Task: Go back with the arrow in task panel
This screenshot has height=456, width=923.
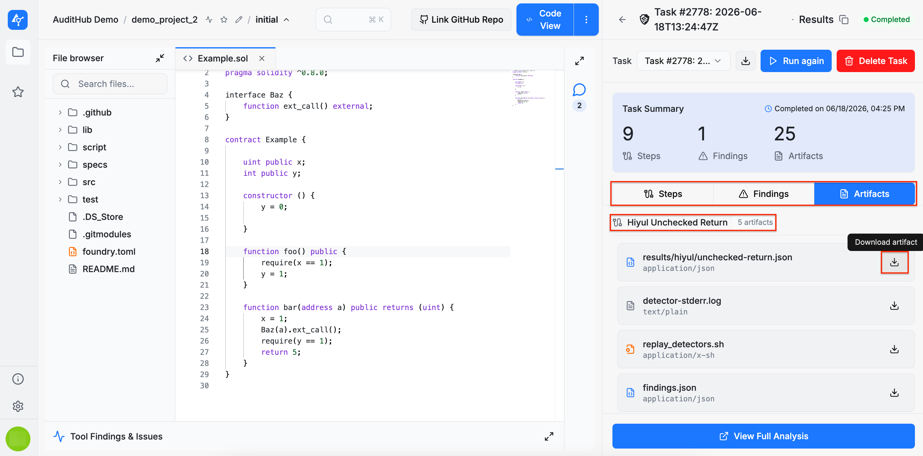Action: [x=622, y=20]
